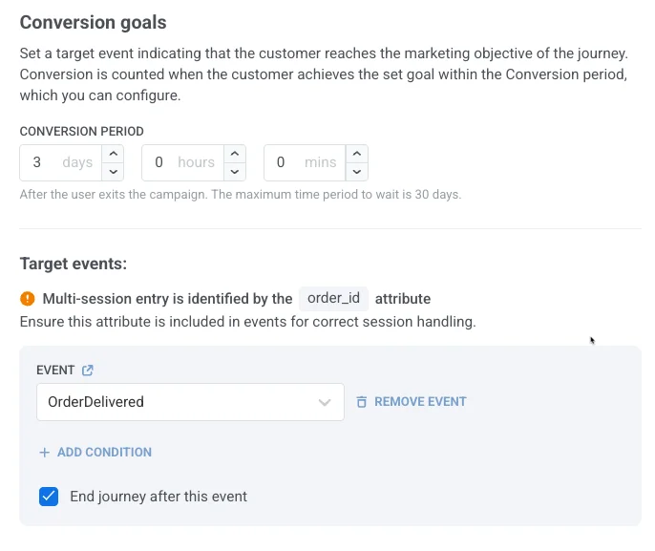Click the orange multi-session warning icon
This screenshot has width=655, height=551.
[28, 299]
